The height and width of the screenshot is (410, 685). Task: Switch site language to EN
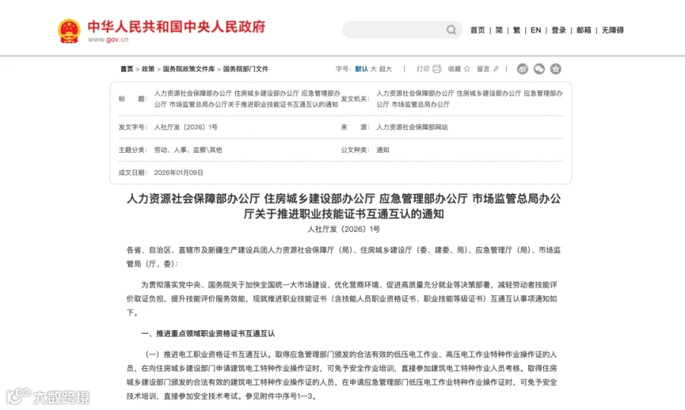click(536, 30)
